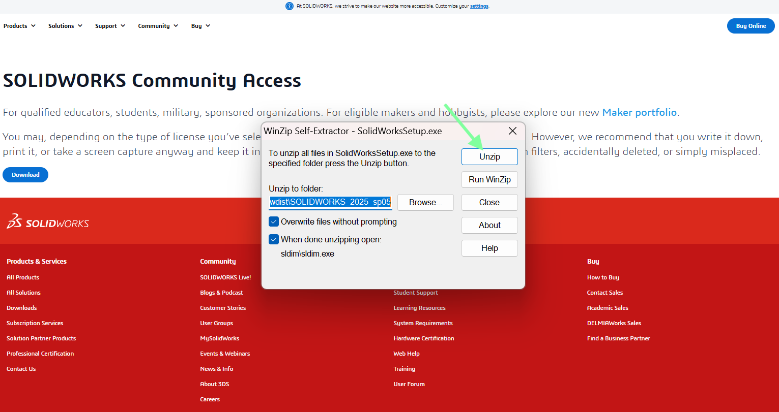Expand the Buy dropdown menu
The image size is (779, 412).
[200, 26]
